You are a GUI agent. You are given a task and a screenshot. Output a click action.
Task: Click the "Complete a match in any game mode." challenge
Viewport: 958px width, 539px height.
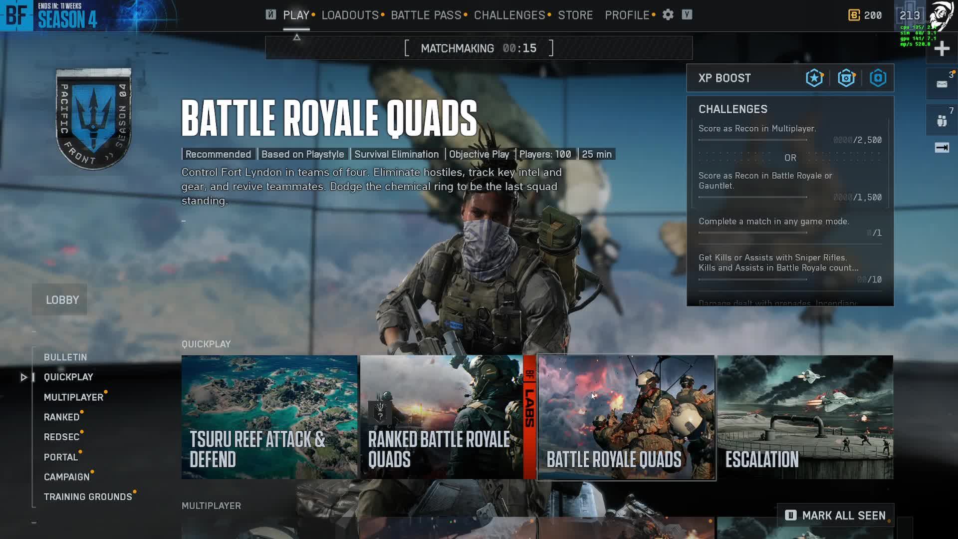(774, 222)
